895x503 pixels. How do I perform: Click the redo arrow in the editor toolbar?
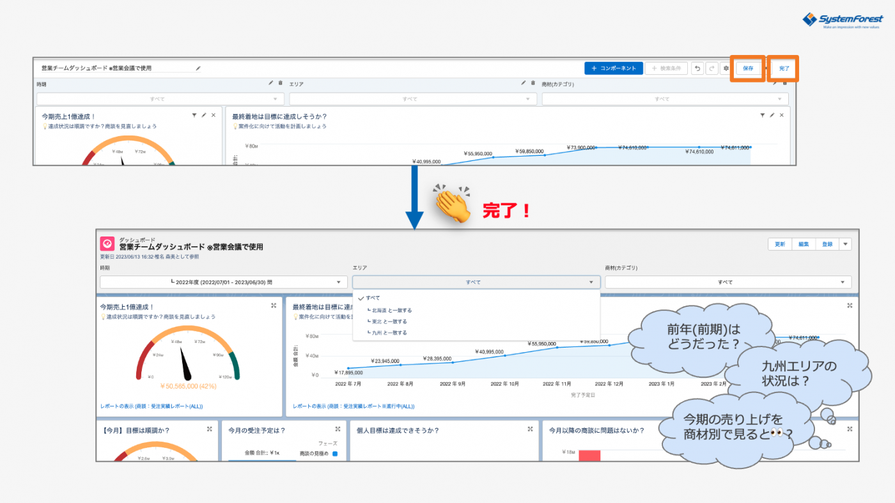711,68
